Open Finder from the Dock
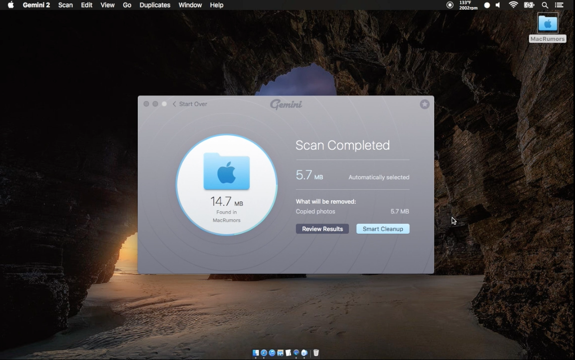 pyautogui.click(x=256, y=353)
